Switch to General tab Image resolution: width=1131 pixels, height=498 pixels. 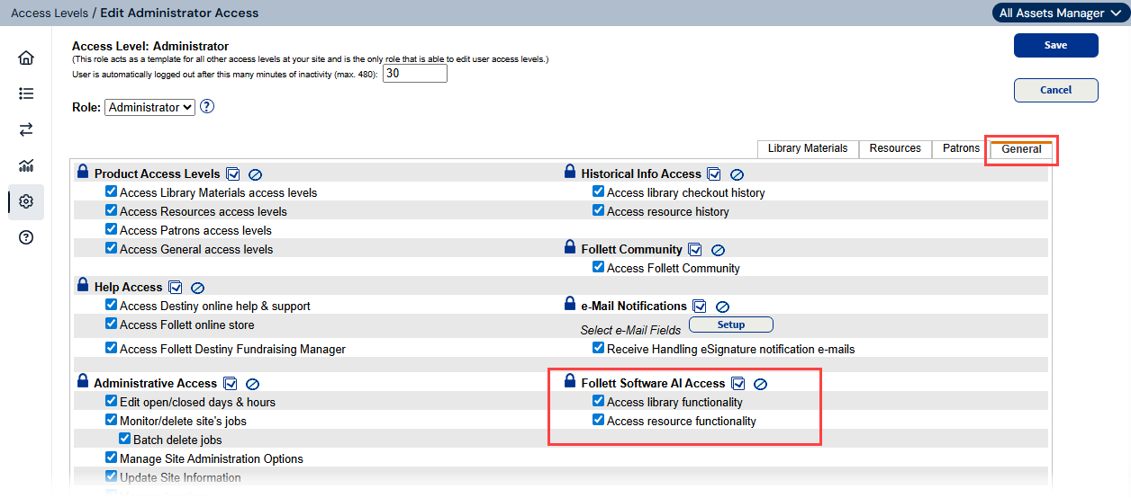(x=1021, y=150)
